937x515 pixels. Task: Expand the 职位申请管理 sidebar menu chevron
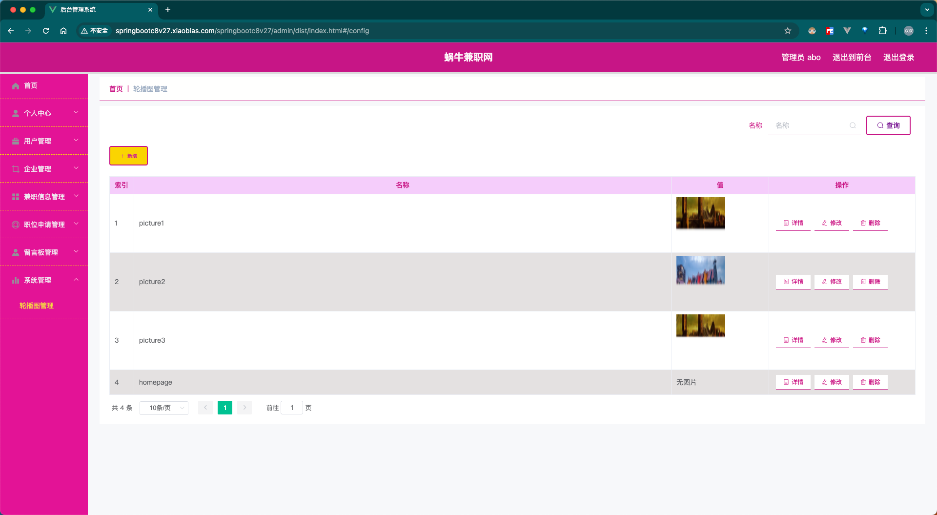pyautogui.click(x=76, y=224)
